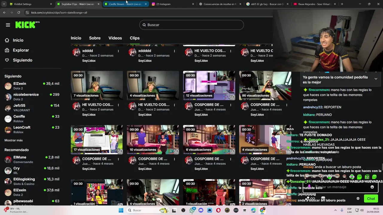This screenshot has width=383, height=215.
Task: Click username andrehcy22 in chat
Action: click(x=313, y=107)
